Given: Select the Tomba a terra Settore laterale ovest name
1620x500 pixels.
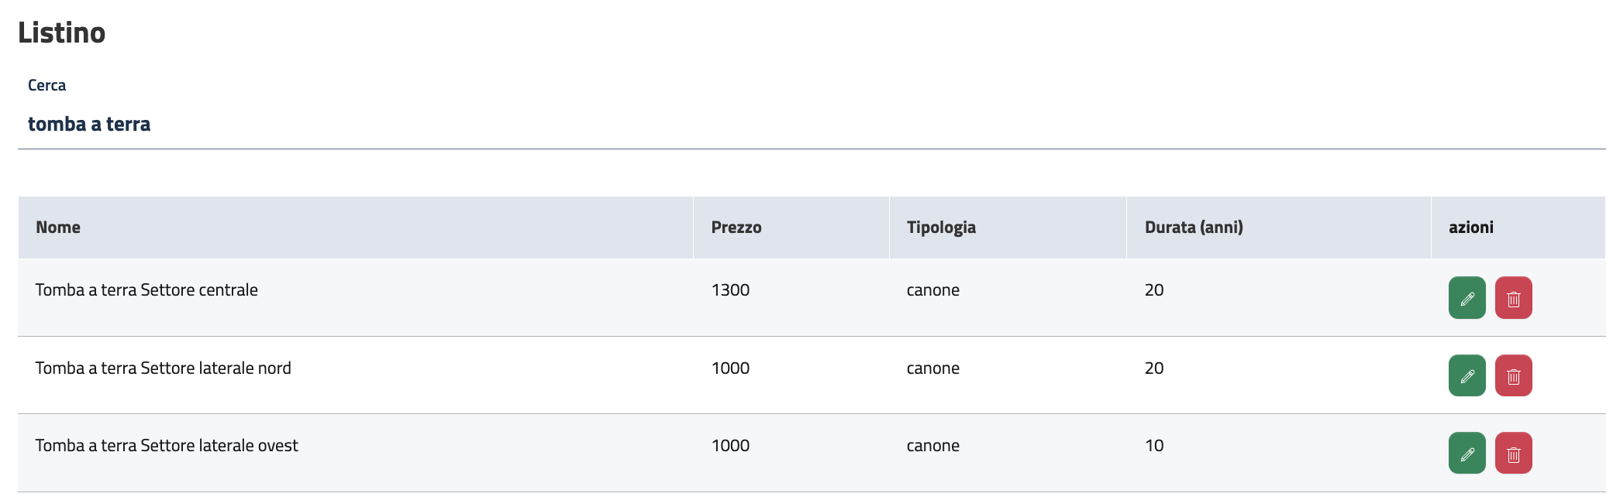Looking at the screenshot, I should coord(167,446).
